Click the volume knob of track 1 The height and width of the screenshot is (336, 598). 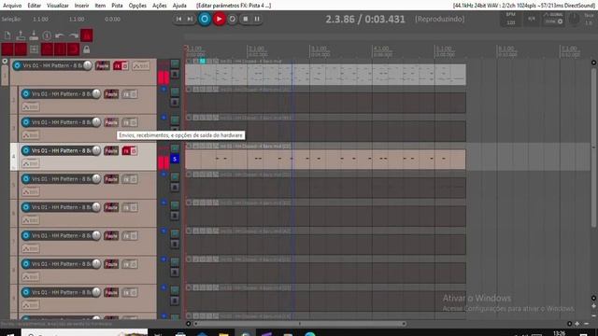87,65
